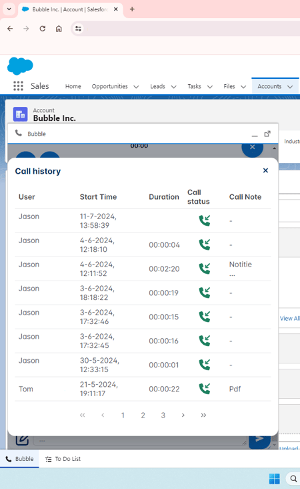Screen dimensions: 300x489
Task: Click the '21-5-2024, 19:11:17' start time
Action: pos(99,389)
